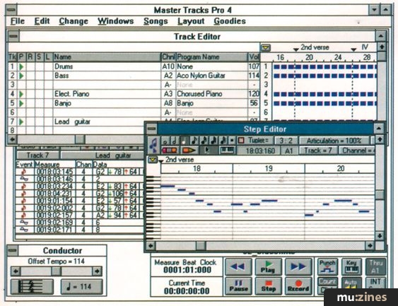Screen dimensions: 398x306
Task: Open the marker dropdown in Track Editor
Action: (x=266, y=47)
